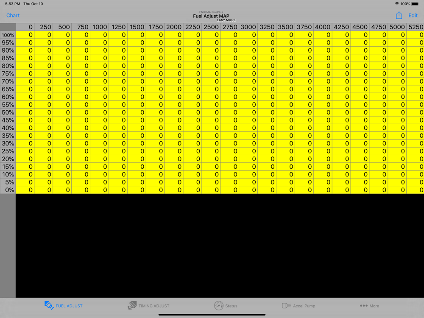Go to Chart view
The height and width of the screenshot is (318, 424).
[13, 15]
